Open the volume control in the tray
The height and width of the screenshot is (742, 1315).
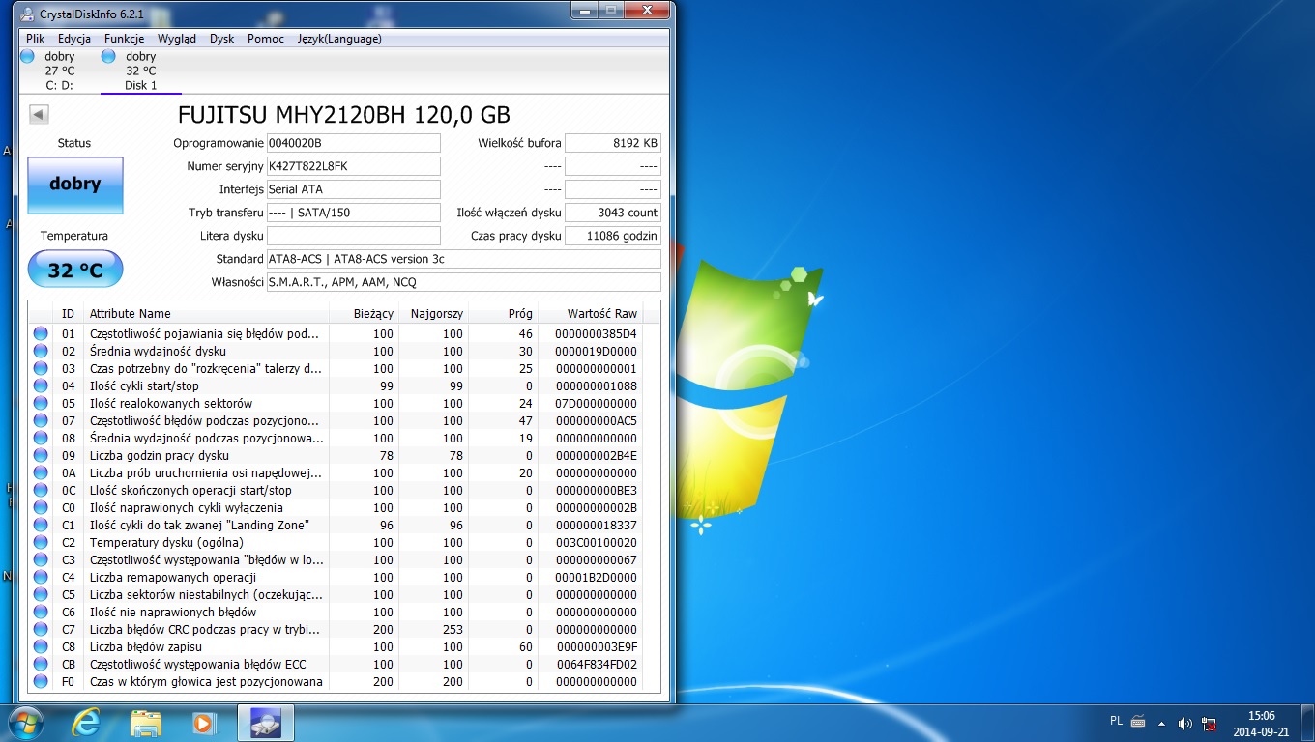[1185, 723]
